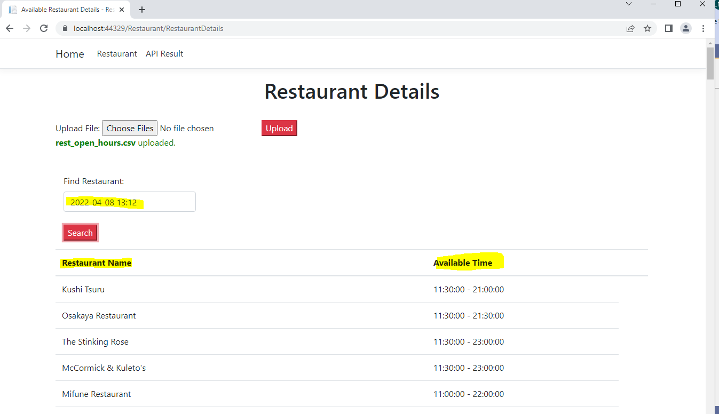This screenshot has height=414, width=719.
Task: Click the Choose Files button
Action: 130,128
